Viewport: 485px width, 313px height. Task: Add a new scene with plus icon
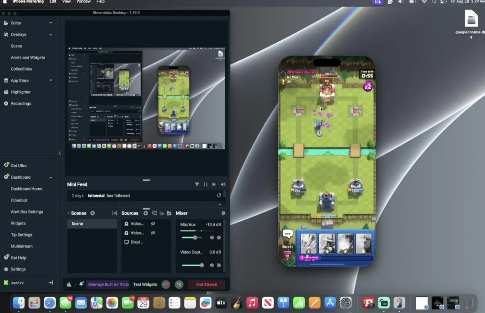coord(93,213)
